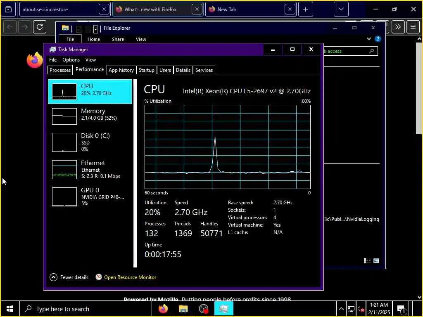Open Firefox from the taskbar
The image size is (423, 317).
tap(163, 309)
